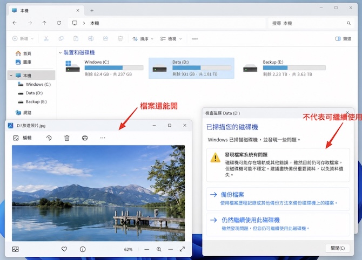Click the Copy icon in toolbar
The image size is (362, 260).
[x=61, y=39]
